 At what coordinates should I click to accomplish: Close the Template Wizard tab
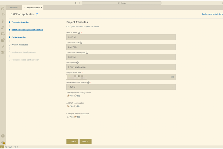click(x=41, y=8)
